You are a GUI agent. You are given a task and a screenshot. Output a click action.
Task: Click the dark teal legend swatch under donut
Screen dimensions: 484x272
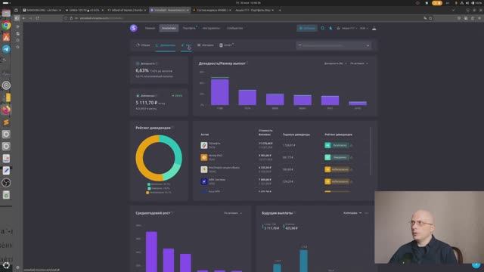pos(149,184)
